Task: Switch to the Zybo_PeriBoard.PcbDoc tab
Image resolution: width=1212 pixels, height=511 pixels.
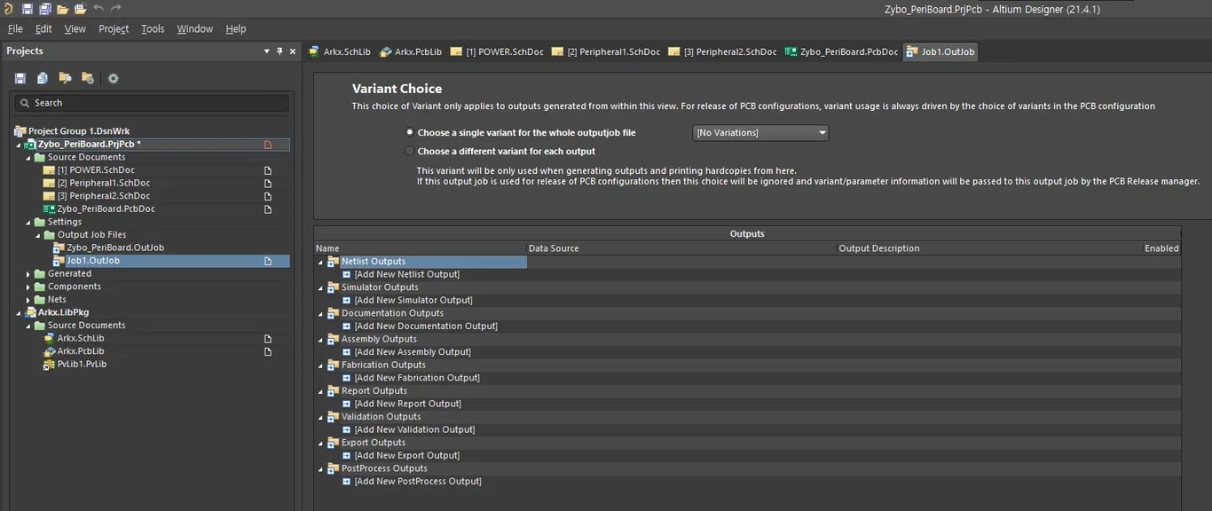Action: tap(842, 51)
